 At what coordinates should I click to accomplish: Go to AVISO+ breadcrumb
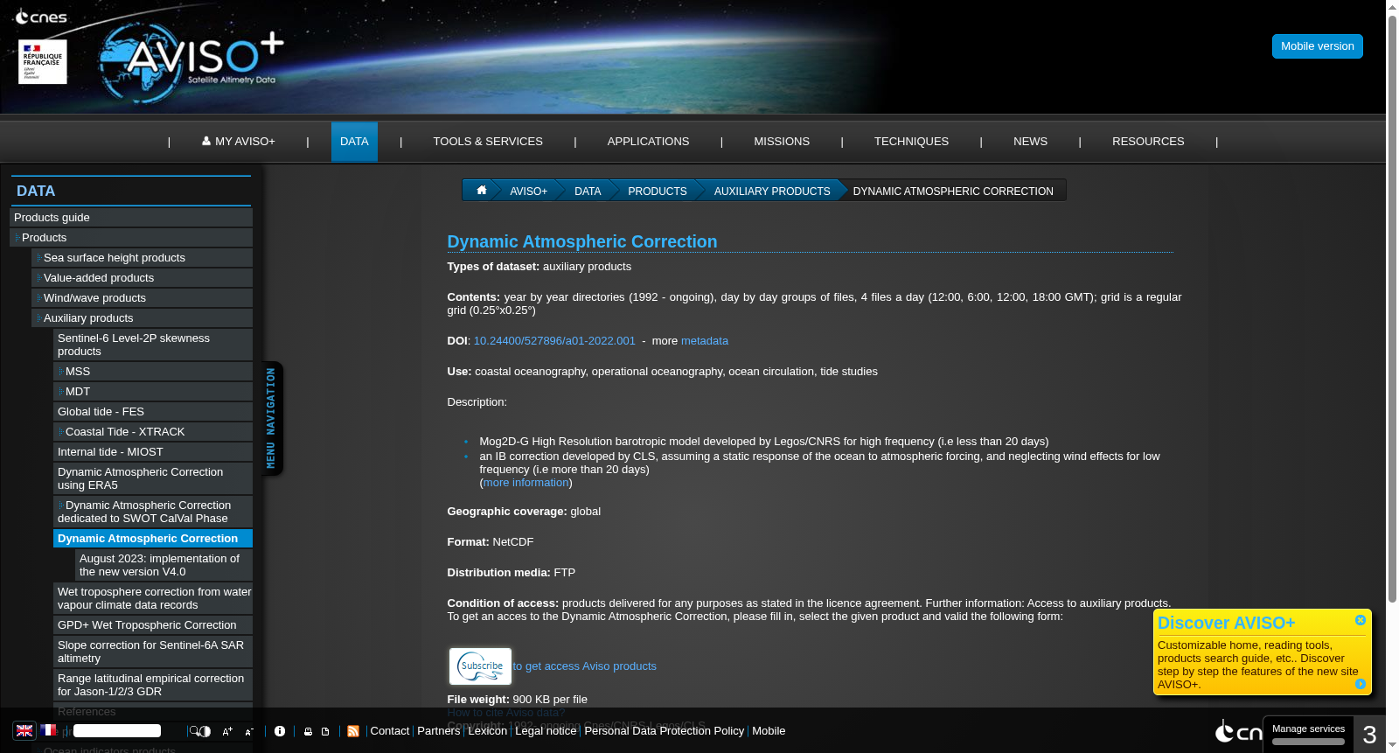[528, 191]
